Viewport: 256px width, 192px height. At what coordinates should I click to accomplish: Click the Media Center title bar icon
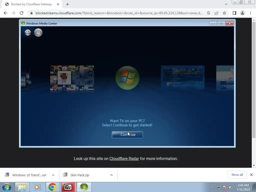click(x=23, y=23)
